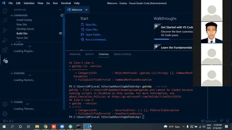Show hidden system tray icons

pyautogui.click(x=184, y=127)
